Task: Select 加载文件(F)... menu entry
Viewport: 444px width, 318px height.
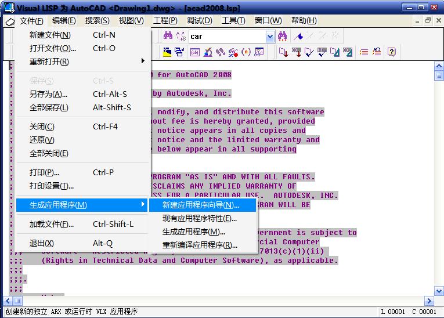Action: click(x=82, y=224)
